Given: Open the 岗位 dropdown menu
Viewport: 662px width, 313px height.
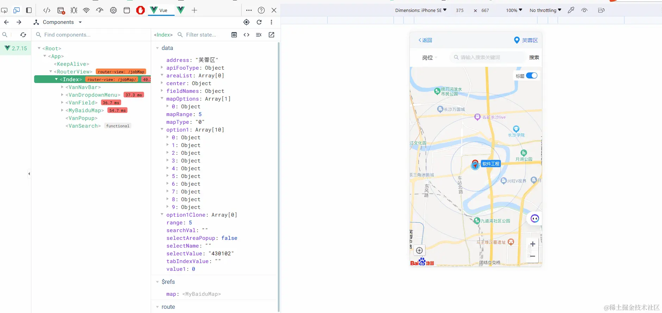Looking at the screenshot, I should (430, 57).
